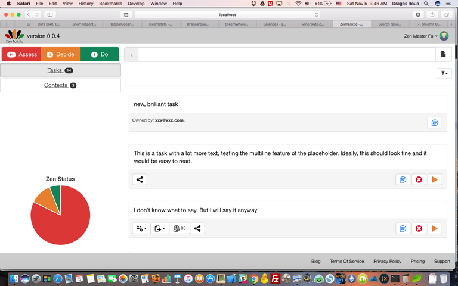This screenshot has height=286, width=458.
Task: Delete the multiline text task
Action: (419, 179)
